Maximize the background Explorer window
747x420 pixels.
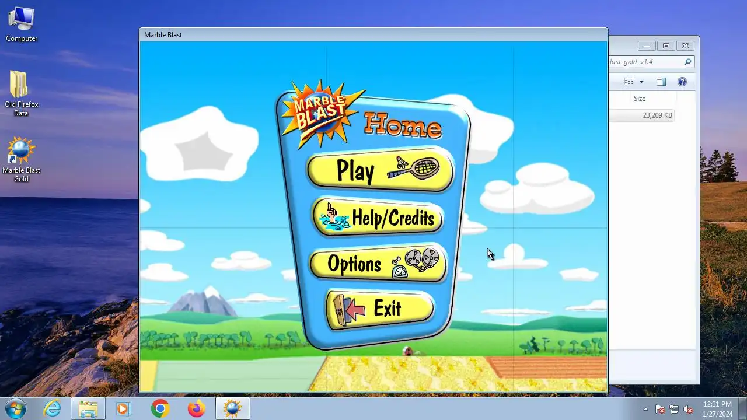pos(666,45)
